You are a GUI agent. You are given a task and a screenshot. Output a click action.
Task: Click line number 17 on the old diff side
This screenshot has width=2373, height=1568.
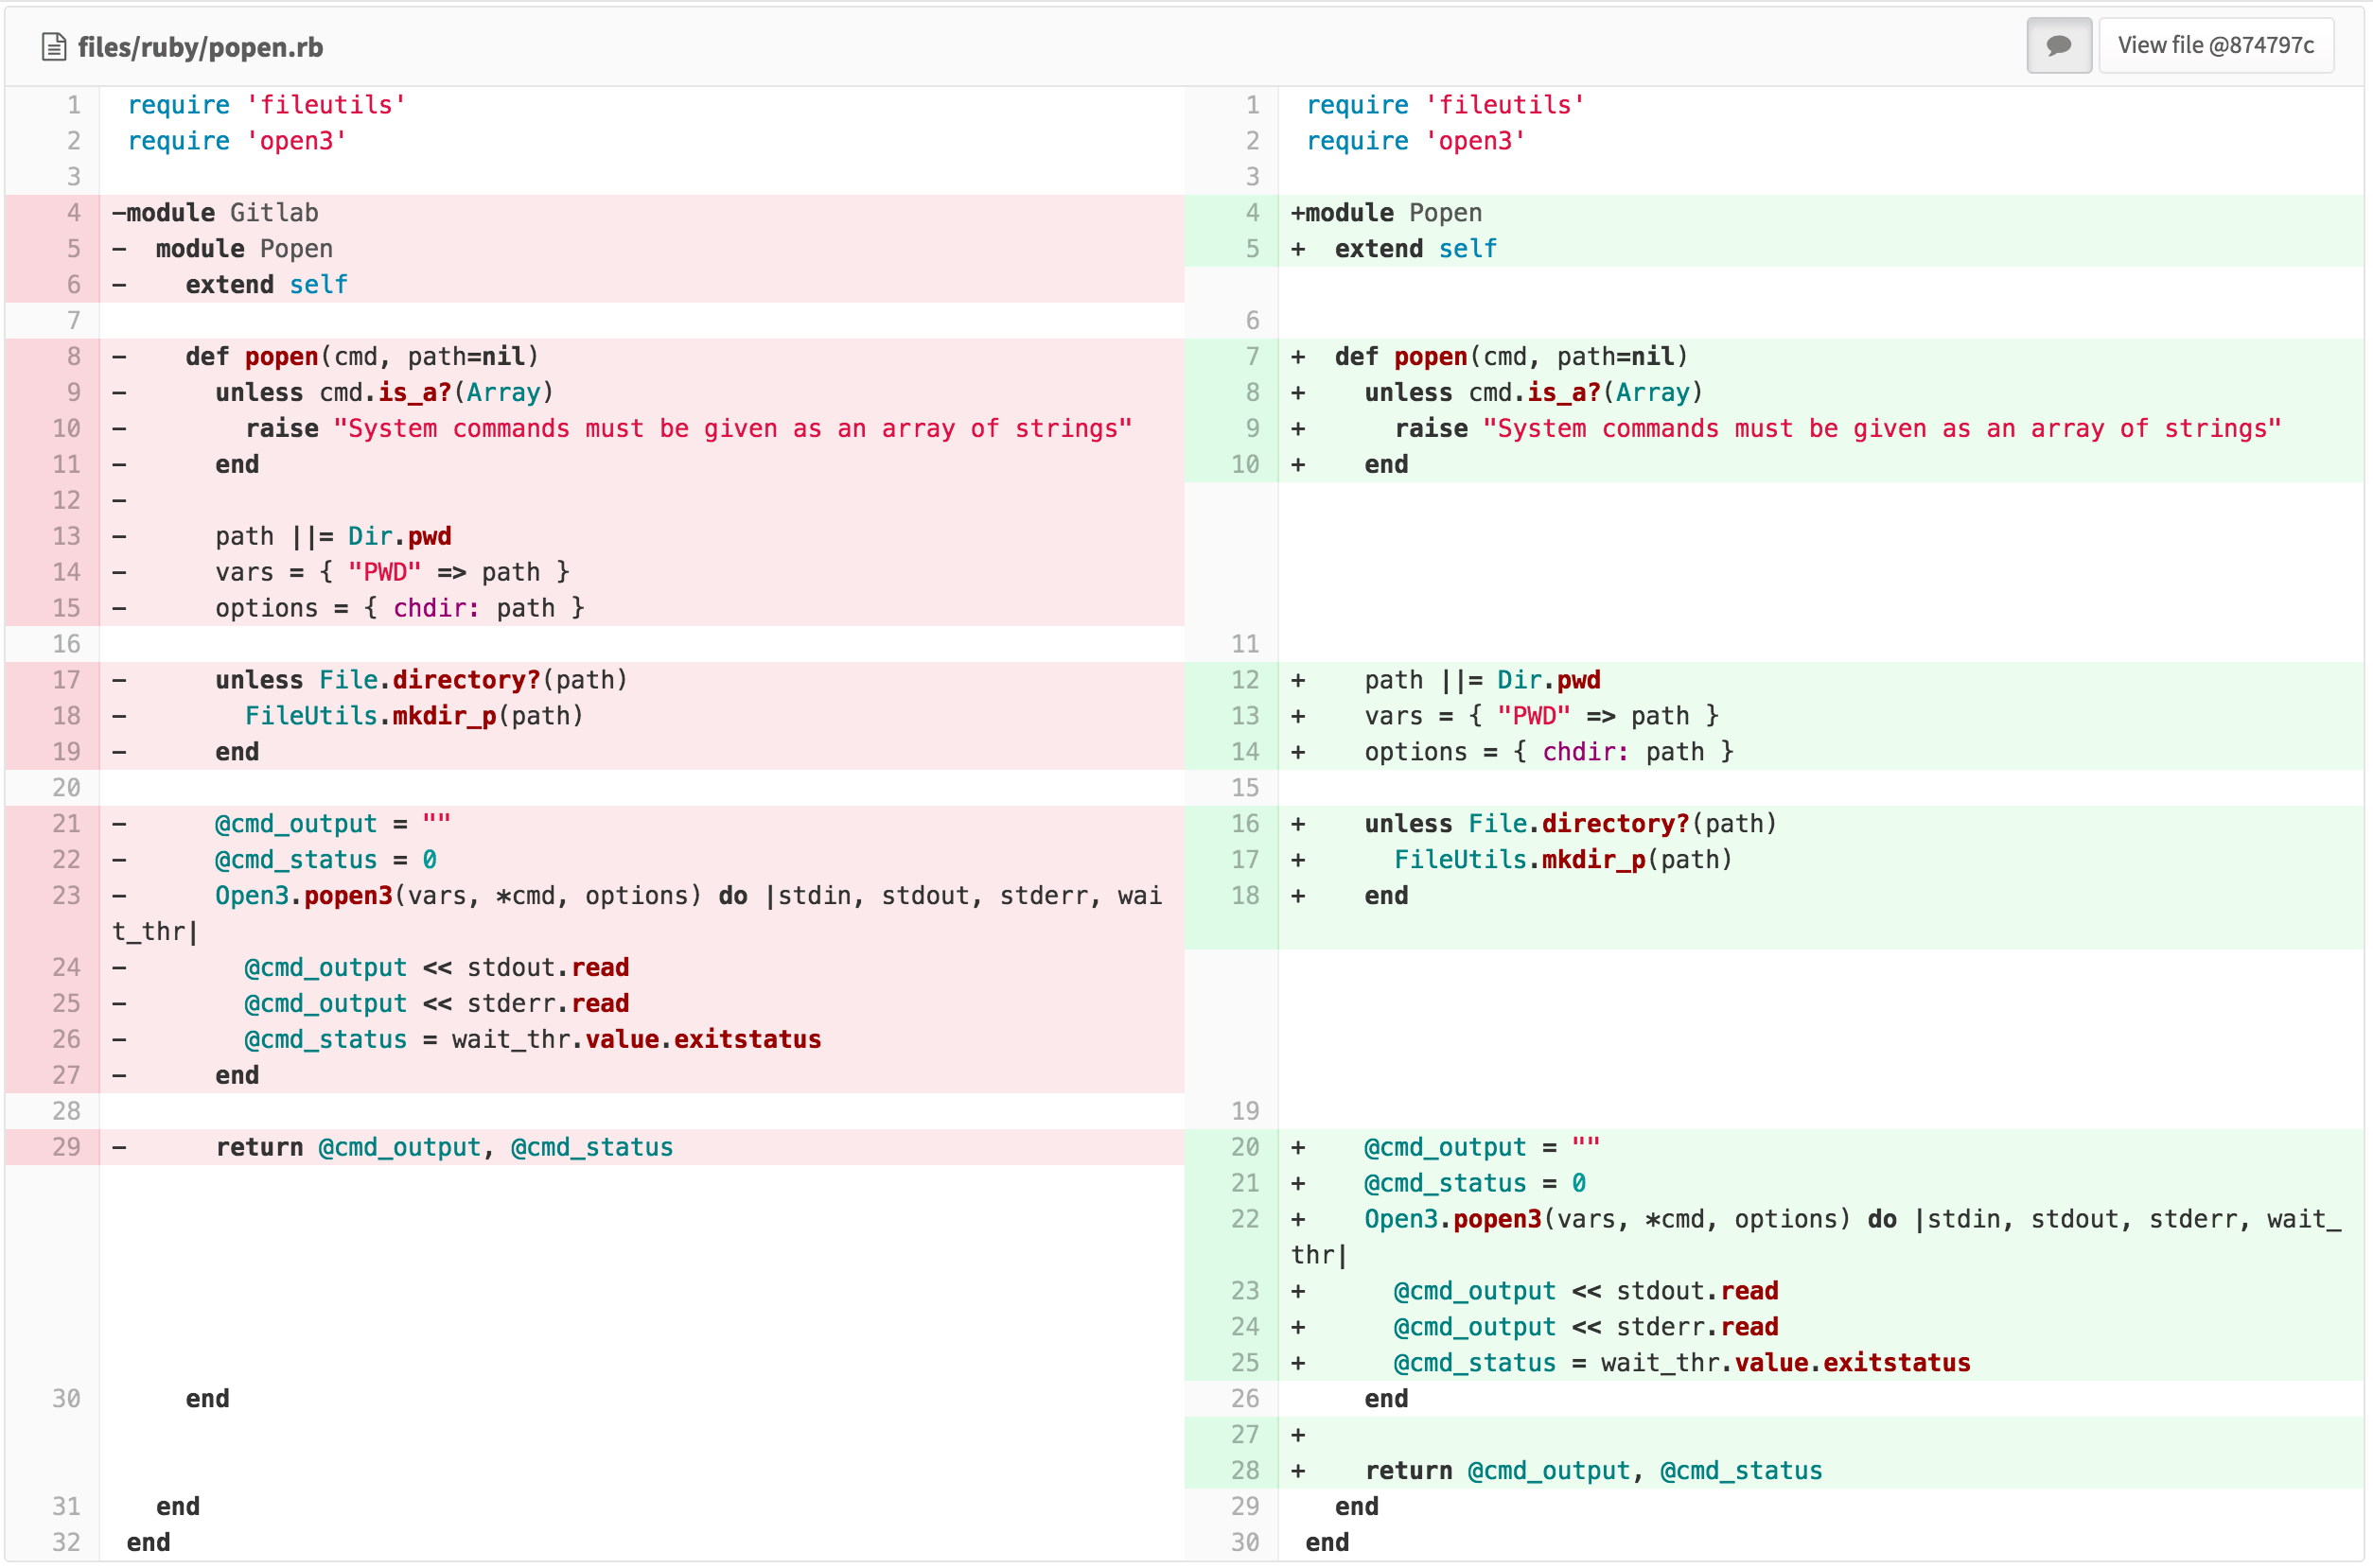pos(66,679)
